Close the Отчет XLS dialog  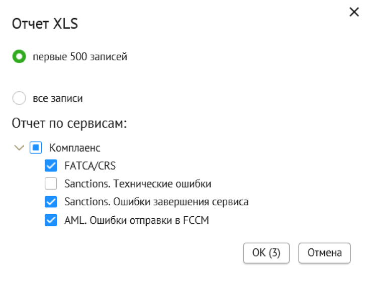354,12
